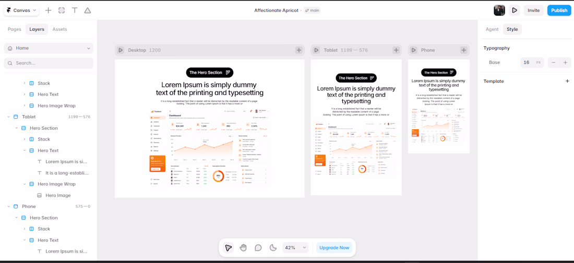Viewport: 574px width, 263px height.
Task: Increase base font size with plus
Action: tap(565, 62)
